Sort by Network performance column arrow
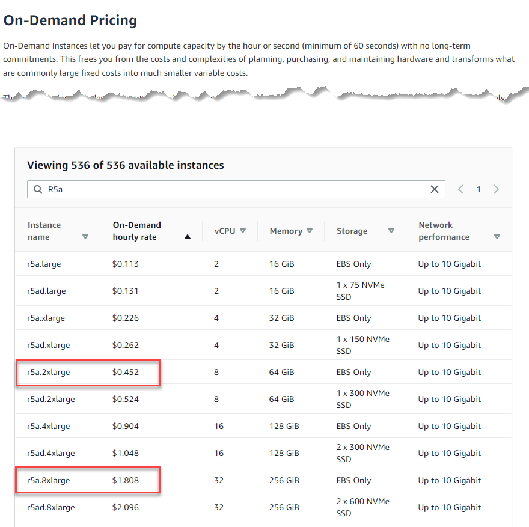The width and height of the screenshot is (529, 527). click(497, 237)
